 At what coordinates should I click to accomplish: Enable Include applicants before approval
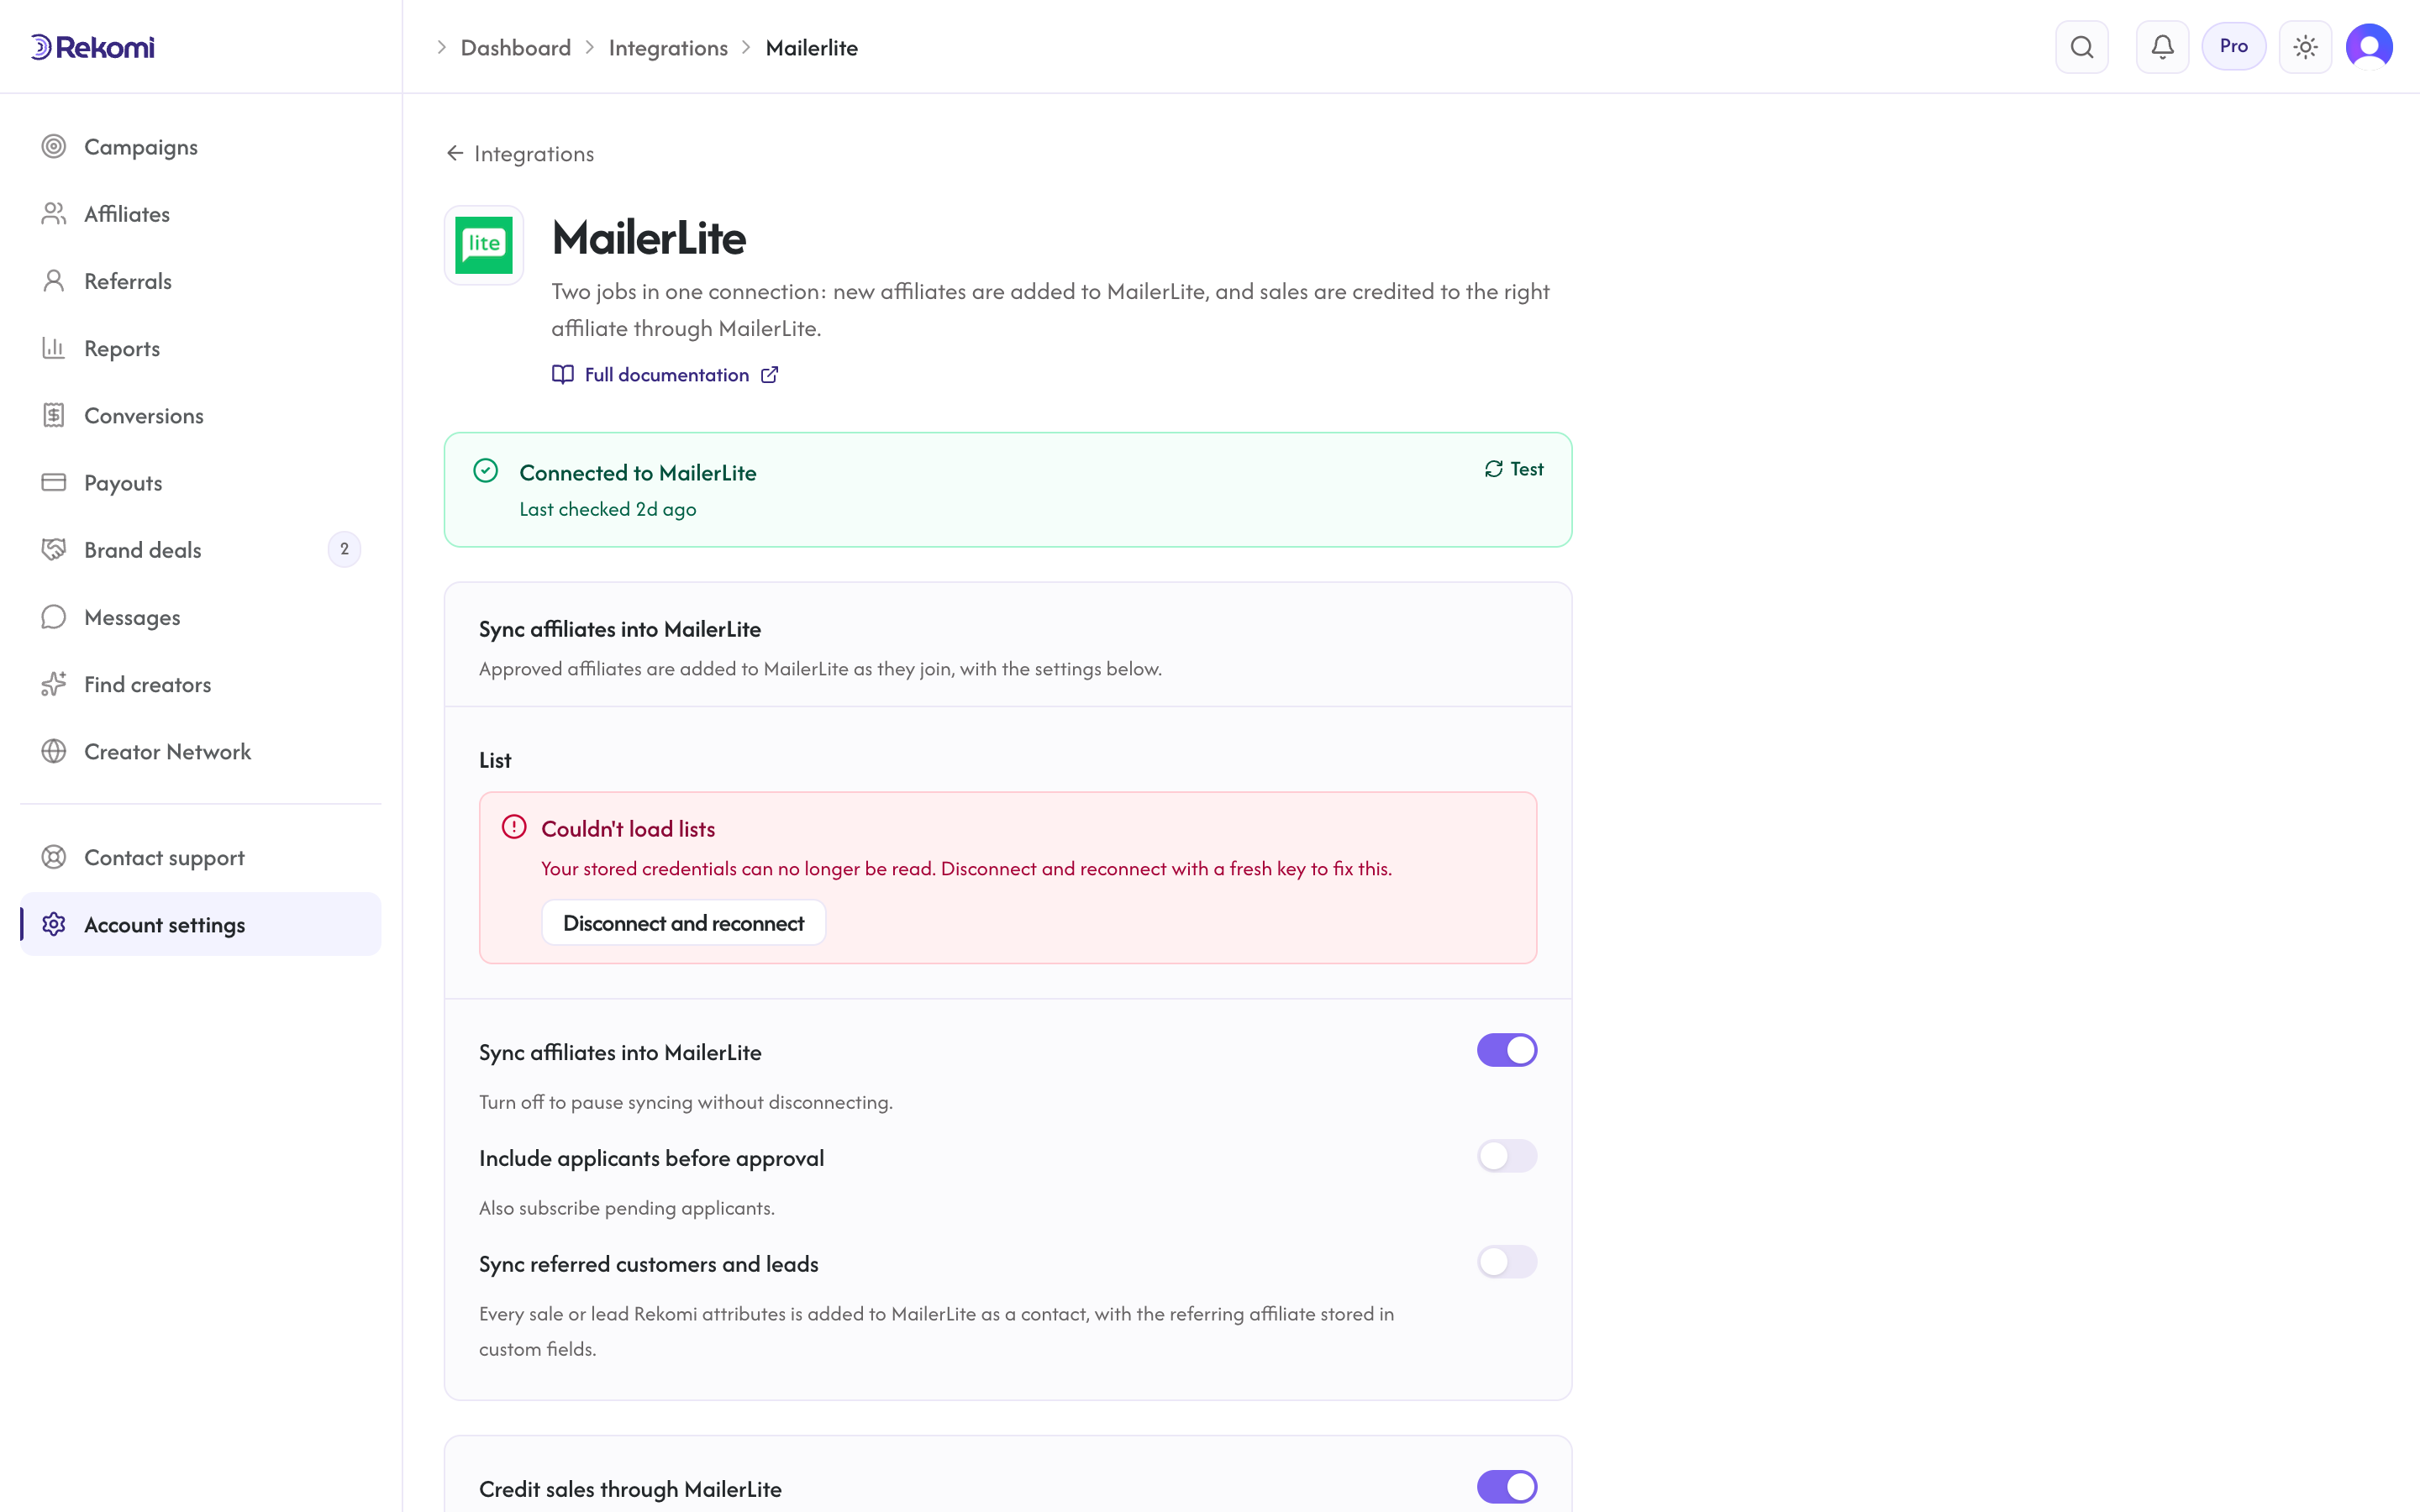point(1506,1156)
